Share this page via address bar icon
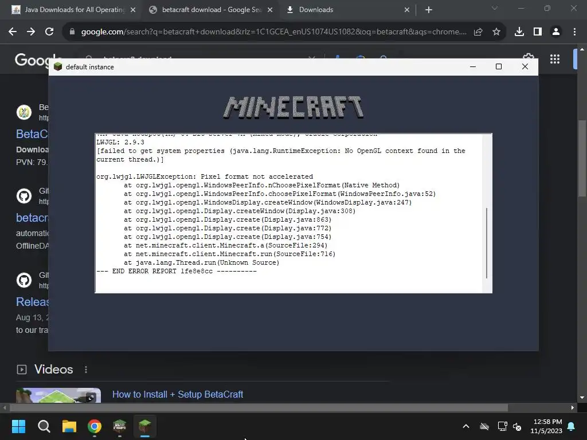This screenshot has height=440, width=587. [x=478, y=32]
